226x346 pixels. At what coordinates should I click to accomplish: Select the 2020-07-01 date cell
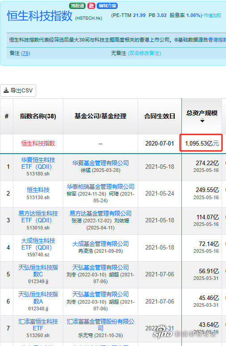click(x=160, y=143)
